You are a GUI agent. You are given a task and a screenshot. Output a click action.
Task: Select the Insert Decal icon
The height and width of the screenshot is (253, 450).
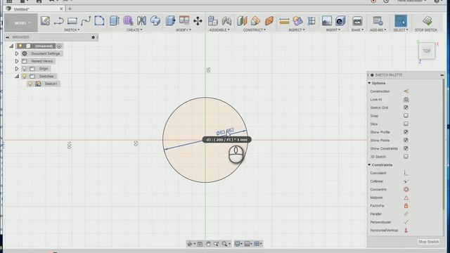pyautogui.click(x=340, y=21)
